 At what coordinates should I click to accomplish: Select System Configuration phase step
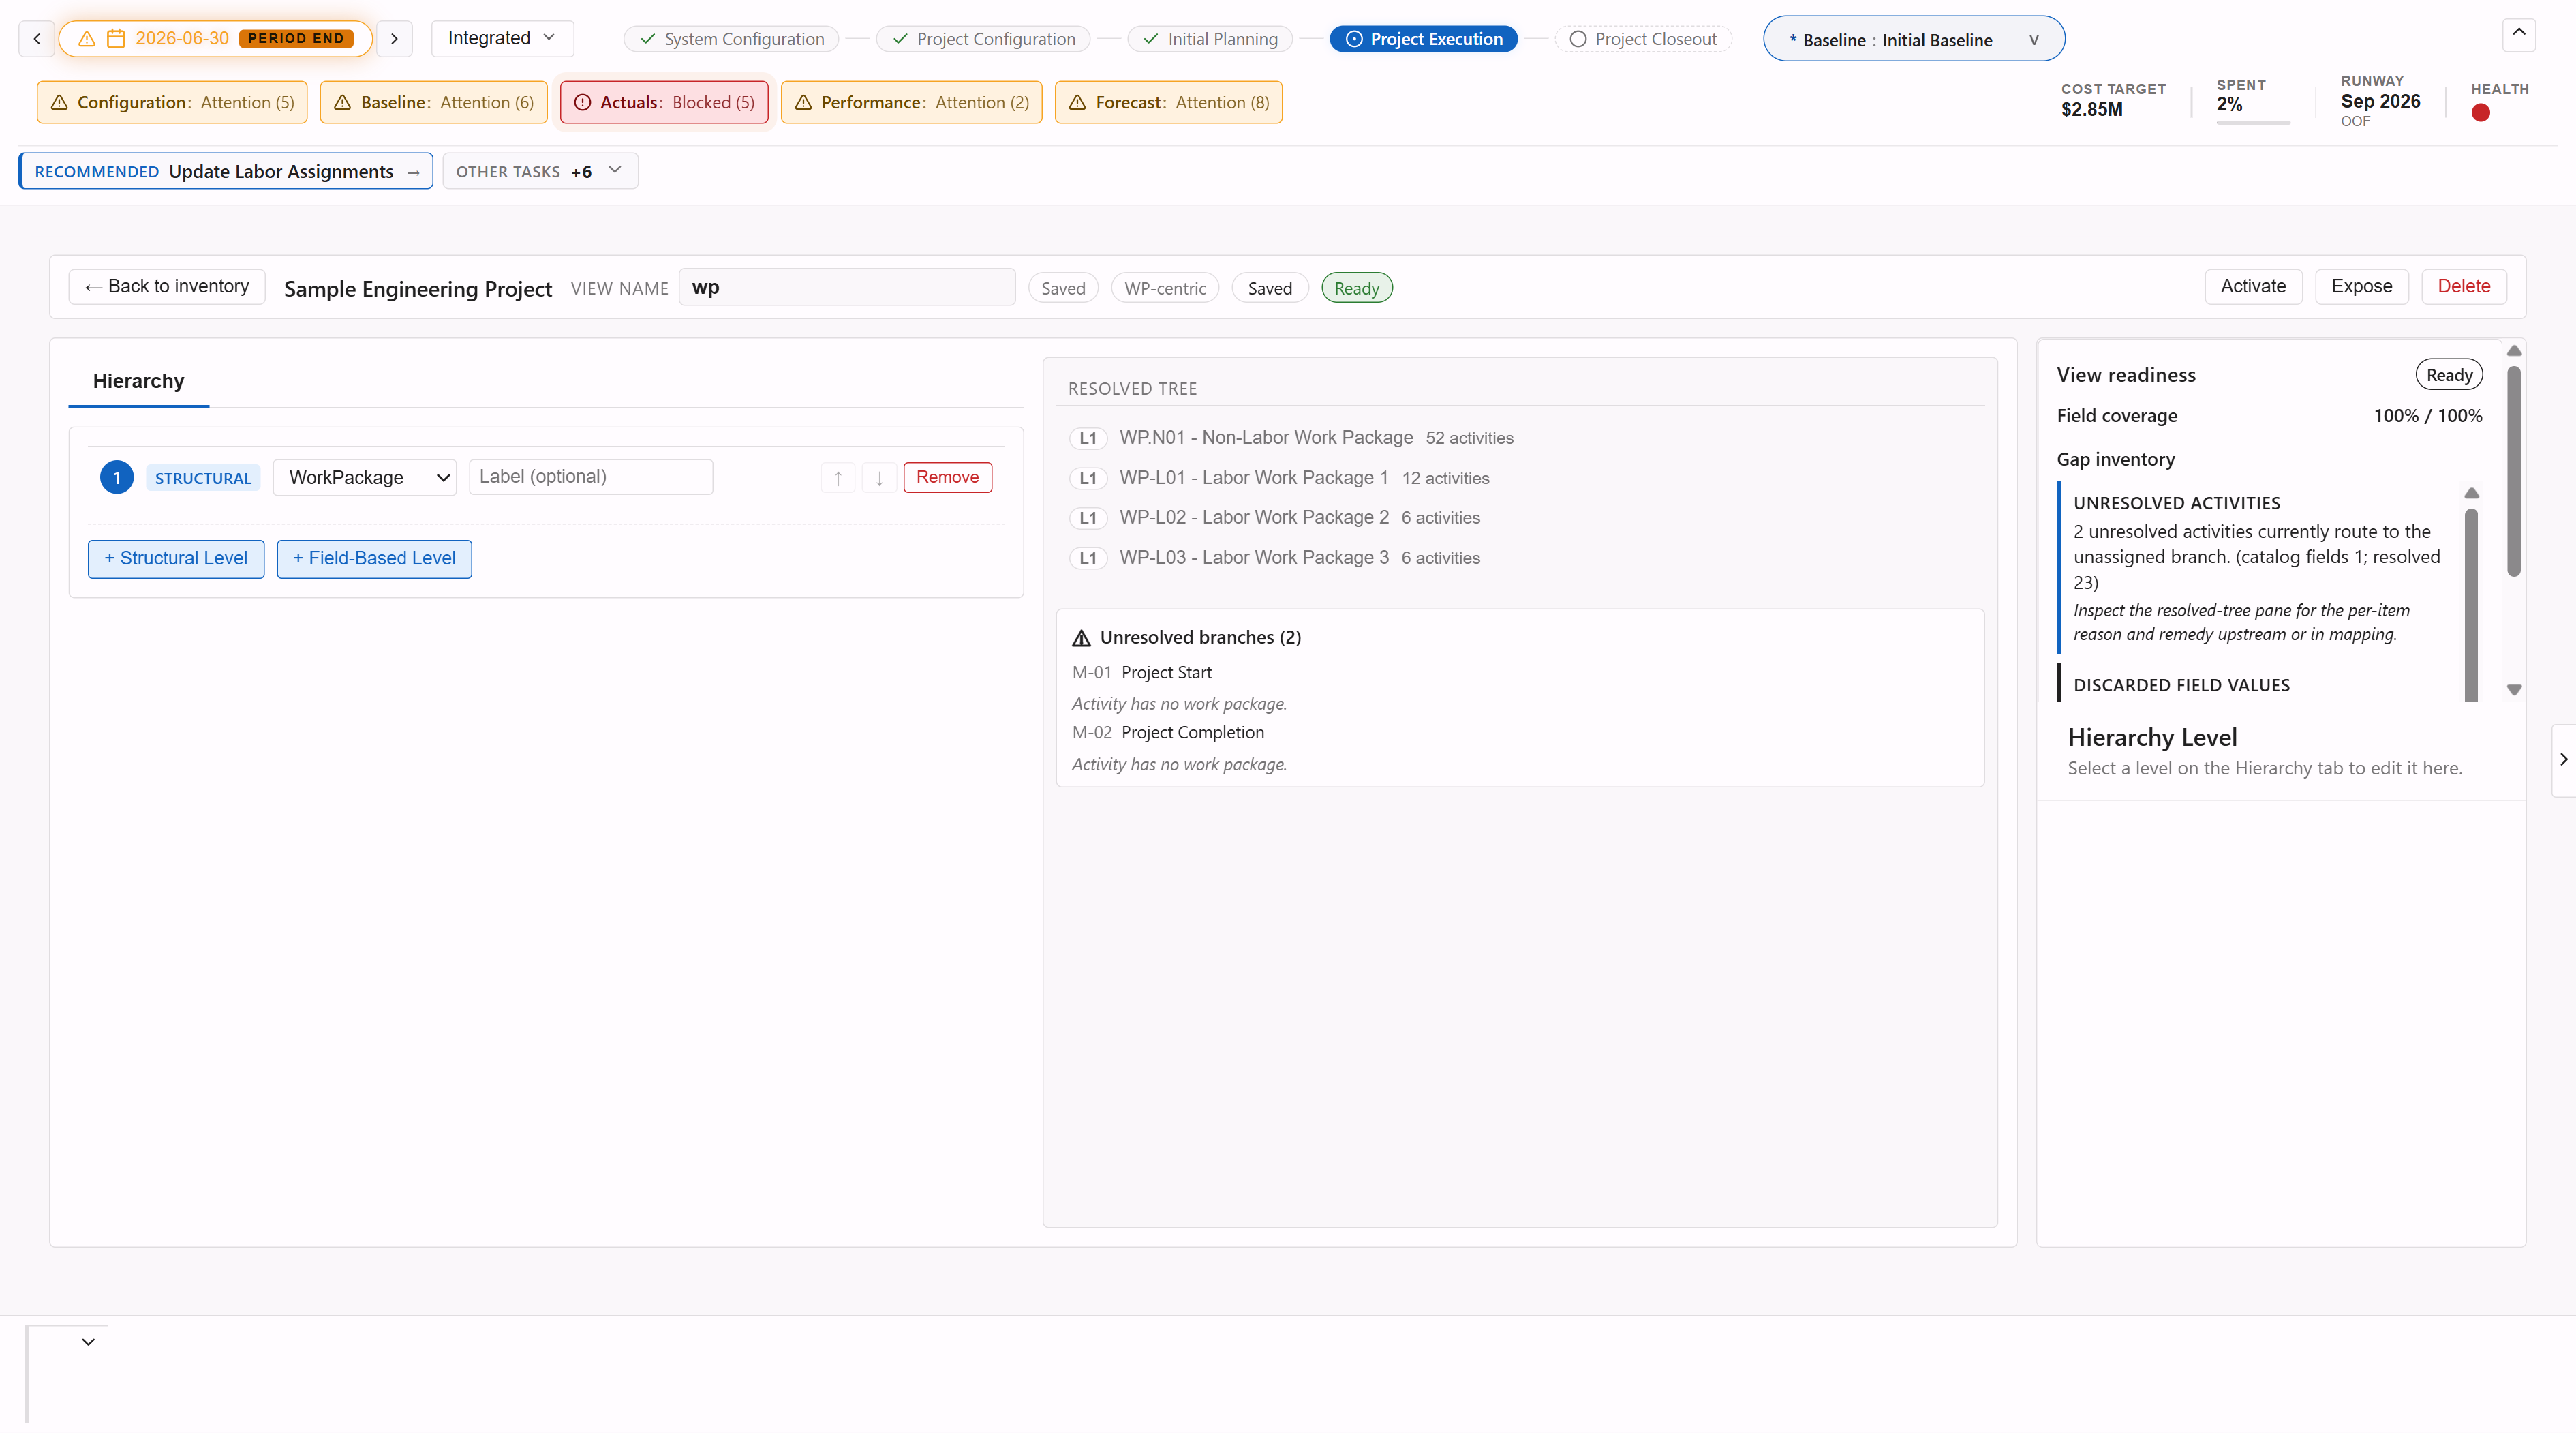click(732, 39)
